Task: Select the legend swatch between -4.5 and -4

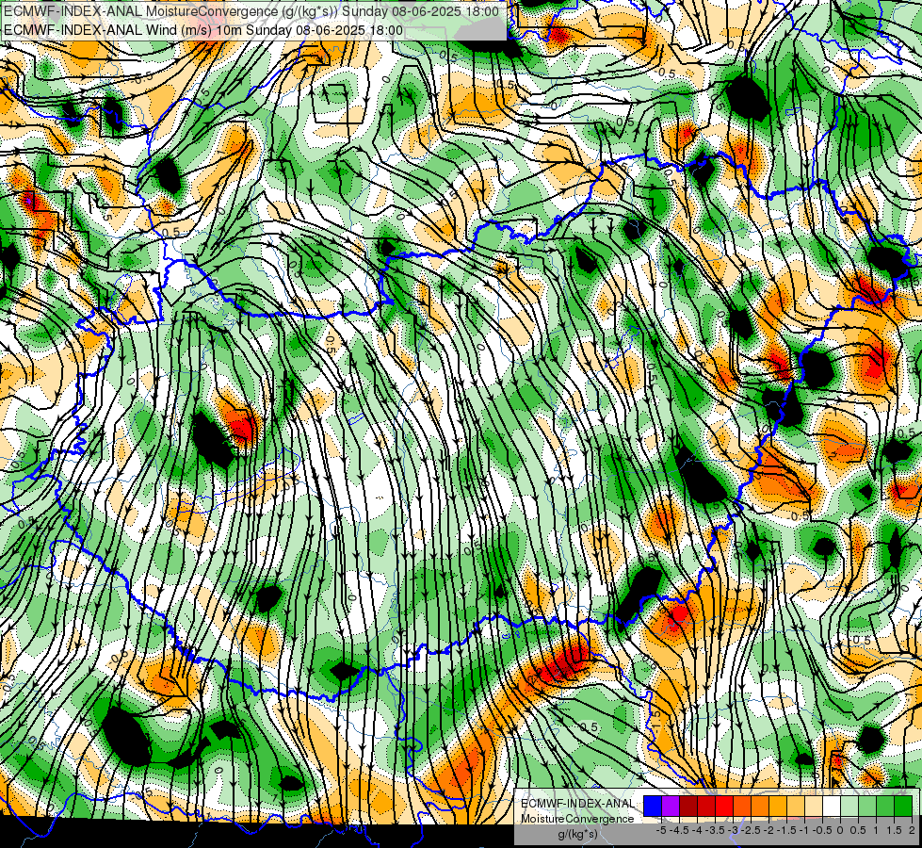Action: pyautogui.click(x=688, y=806)
